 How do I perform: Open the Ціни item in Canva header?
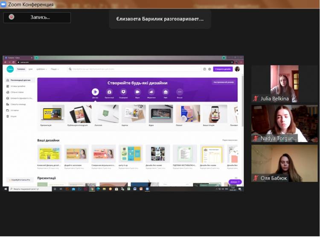click(31, 69)
